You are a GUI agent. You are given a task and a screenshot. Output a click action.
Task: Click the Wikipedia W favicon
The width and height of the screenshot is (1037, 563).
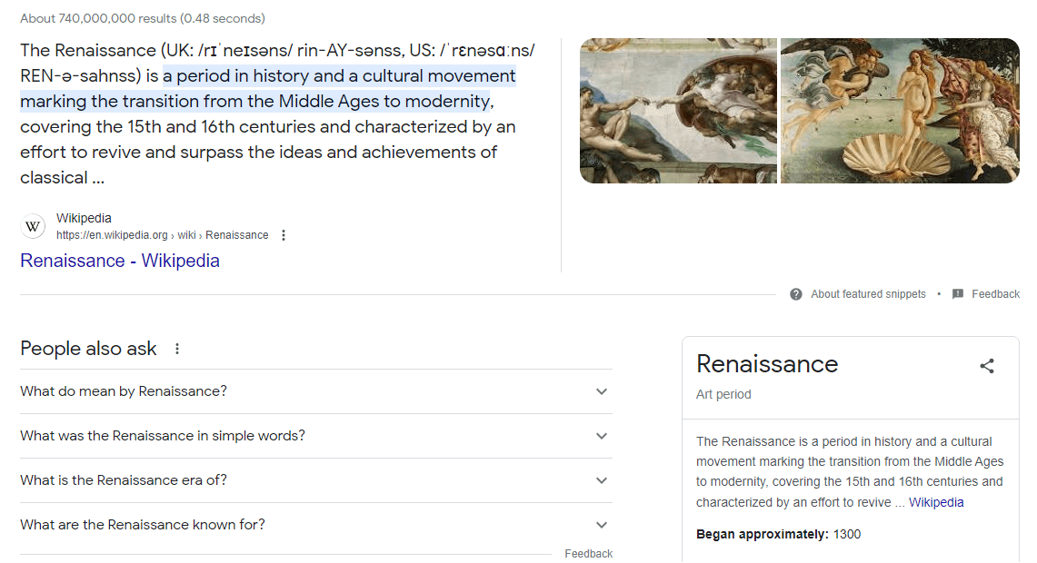[x=33, y=227]
